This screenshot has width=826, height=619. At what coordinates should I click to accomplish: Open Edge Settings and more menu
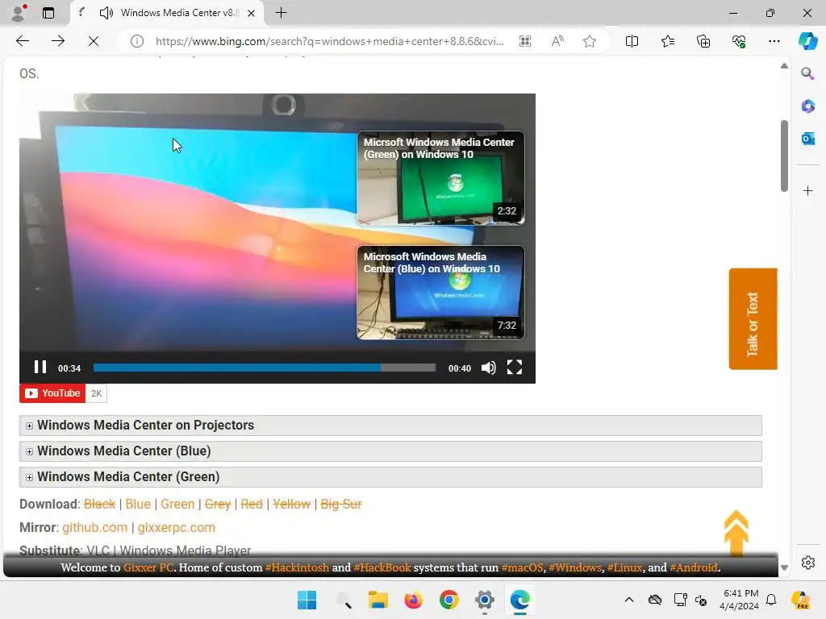click(774, 41)
